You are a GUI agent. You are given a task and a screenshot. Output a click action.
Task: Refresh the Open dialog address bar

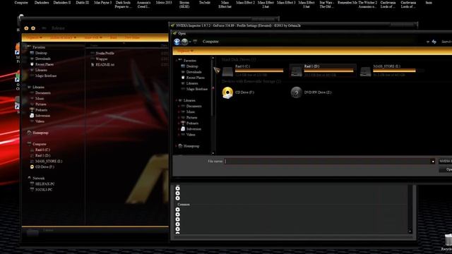[x=434, y=42]
